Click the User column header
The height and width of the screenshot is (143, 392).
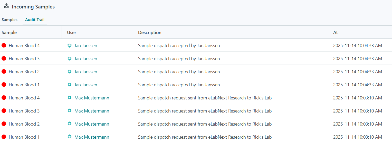pyautogui.click(x=72, y=33)
